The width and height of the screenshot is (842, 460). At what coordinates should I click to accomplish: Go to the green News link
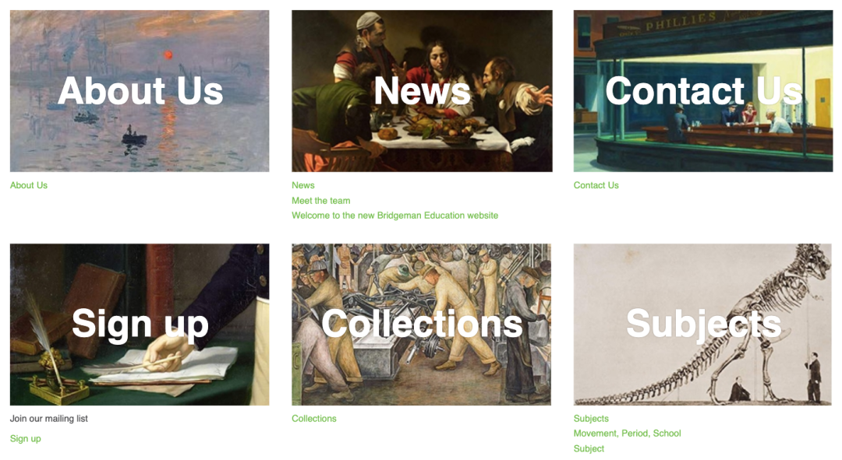(302, 185)
